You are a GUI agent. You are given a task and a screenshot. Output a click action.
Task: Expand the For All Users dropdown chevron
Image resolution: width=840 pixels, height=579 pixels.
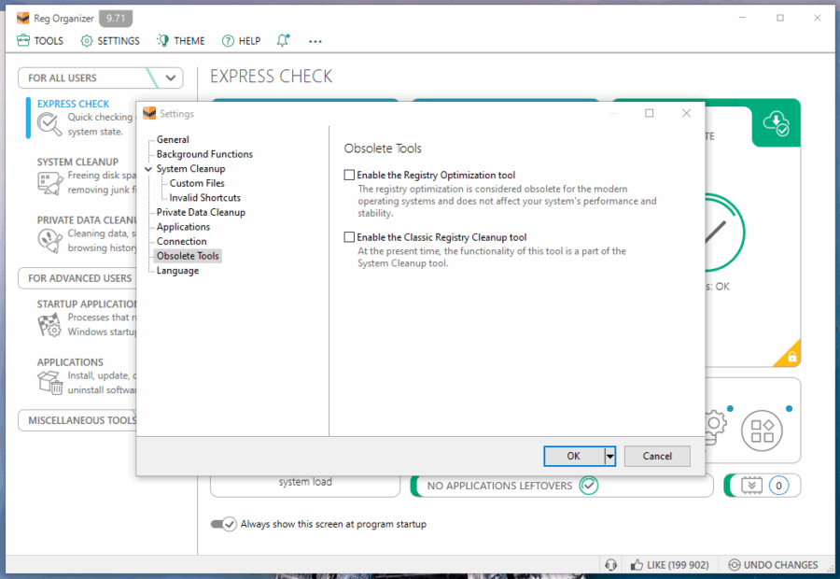pyautogui.click(x=171, y=78)
